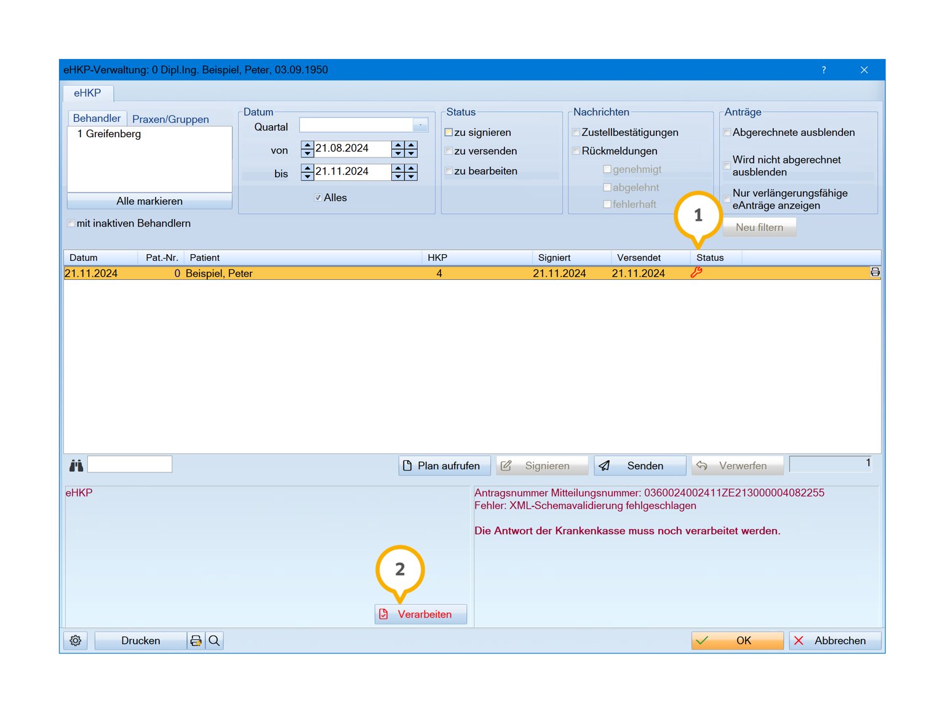
Task: Switch to the Praxen/Gruppen tab
Action: 170,119
